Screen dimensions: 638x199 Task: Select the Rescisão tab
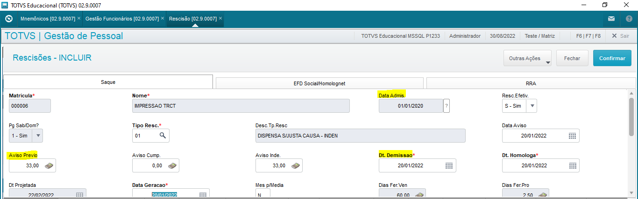click(192, 19)
